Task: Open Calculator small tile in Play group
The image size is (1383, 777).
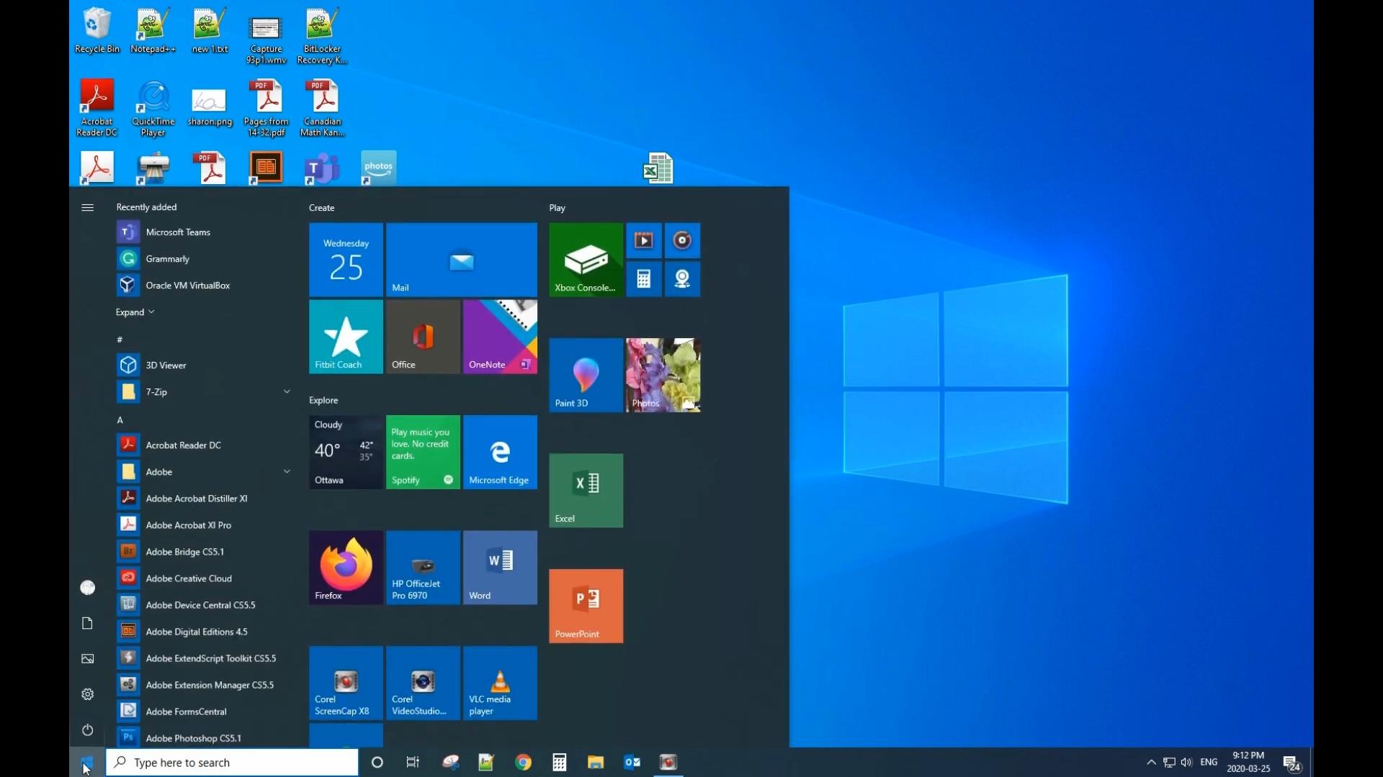Action: point(643,279)
